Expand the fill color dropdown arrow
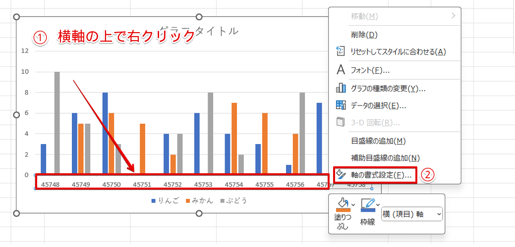The height and width of the screenshot is (247, 515). [352, 204]
